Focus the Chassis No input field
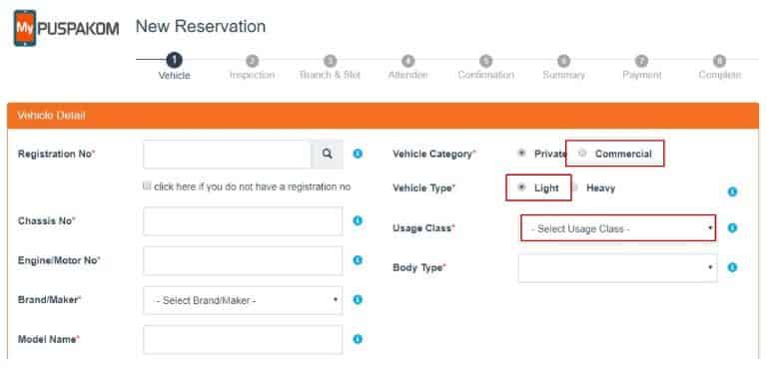The image size is (769, 373). tap(243, 221)
